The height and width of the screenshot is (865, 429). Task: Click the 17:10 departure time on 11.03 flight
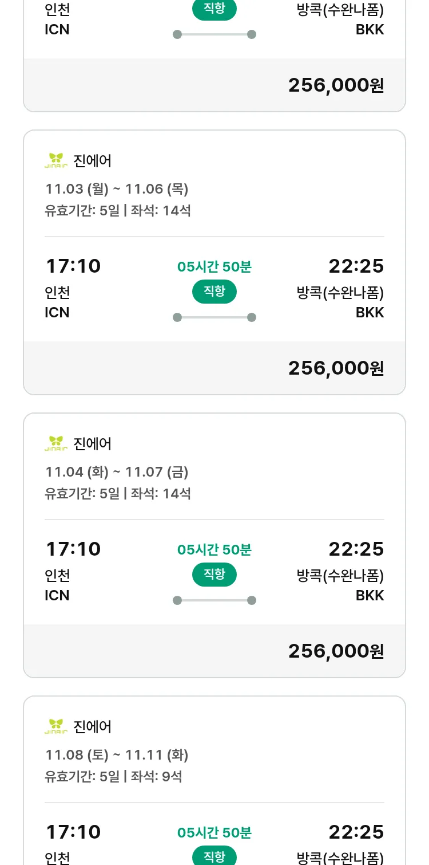(x=73, y=266)
